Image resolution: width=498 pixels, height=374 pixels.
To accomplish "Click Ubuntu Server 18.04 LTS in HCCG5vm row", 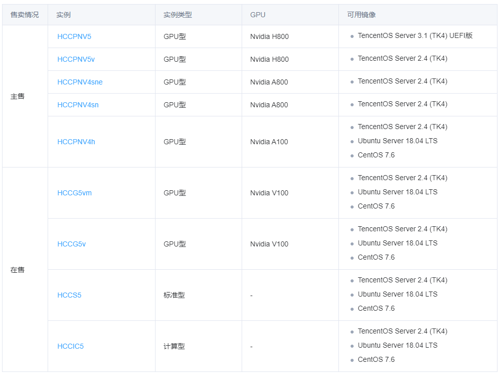I will click(397, 192).
